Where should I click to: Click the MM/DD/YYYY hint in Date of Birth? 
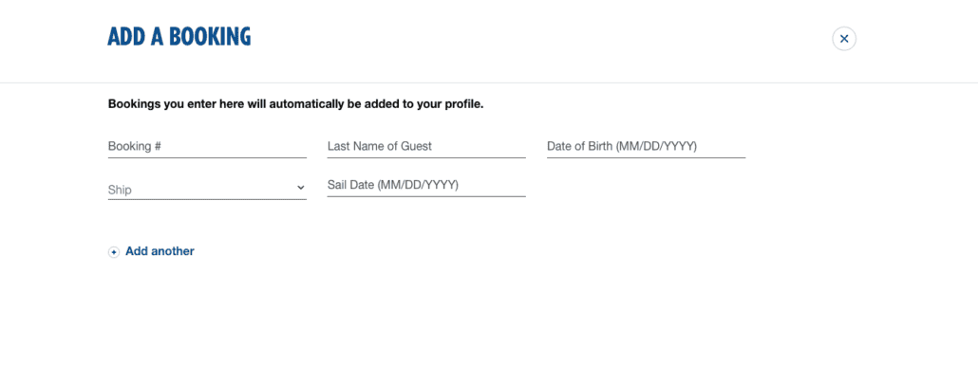656,147
